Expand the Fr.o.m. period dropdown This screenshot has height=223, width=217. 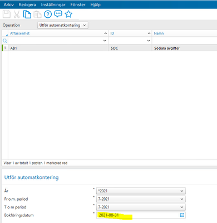141,199
